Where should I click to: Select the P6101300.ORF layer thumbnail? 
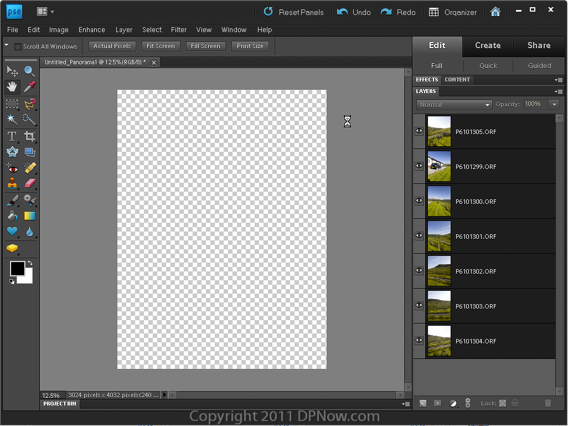pos(439,201)
